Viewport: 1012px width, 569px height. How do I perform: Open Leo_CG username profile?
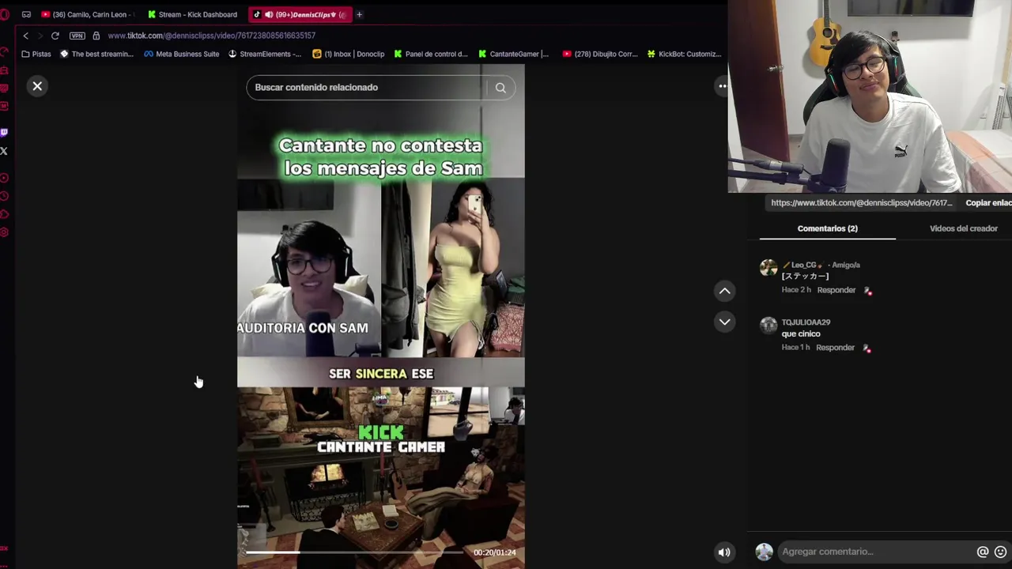pyautogui.click(x=802, y=265)
